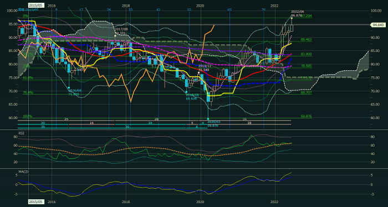Click cycle number 33 at the top
The image size is (388, 207).
click(131, 9)
